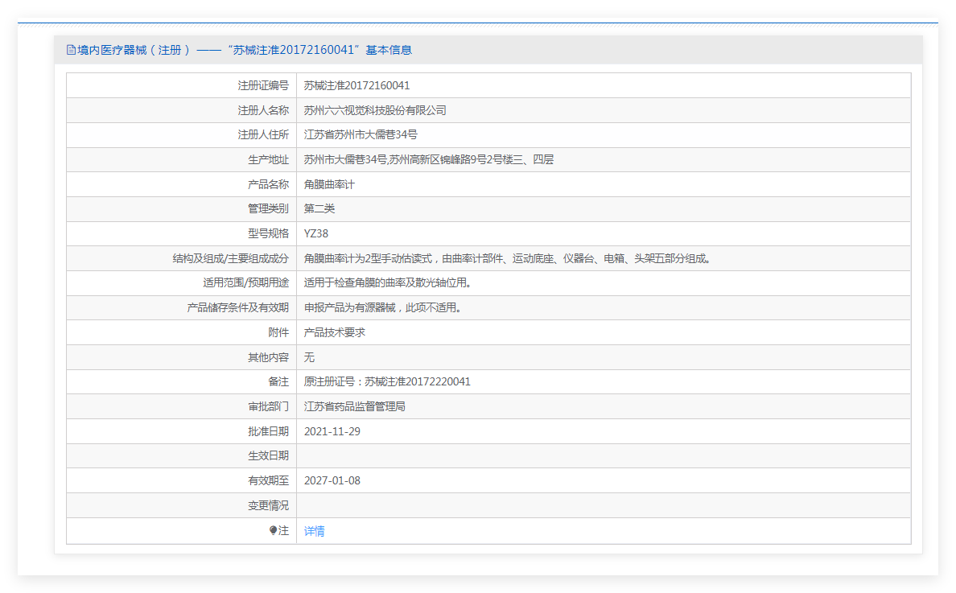Click the header title 境内医疗器械（注册）基本信息

coord(245,50)
